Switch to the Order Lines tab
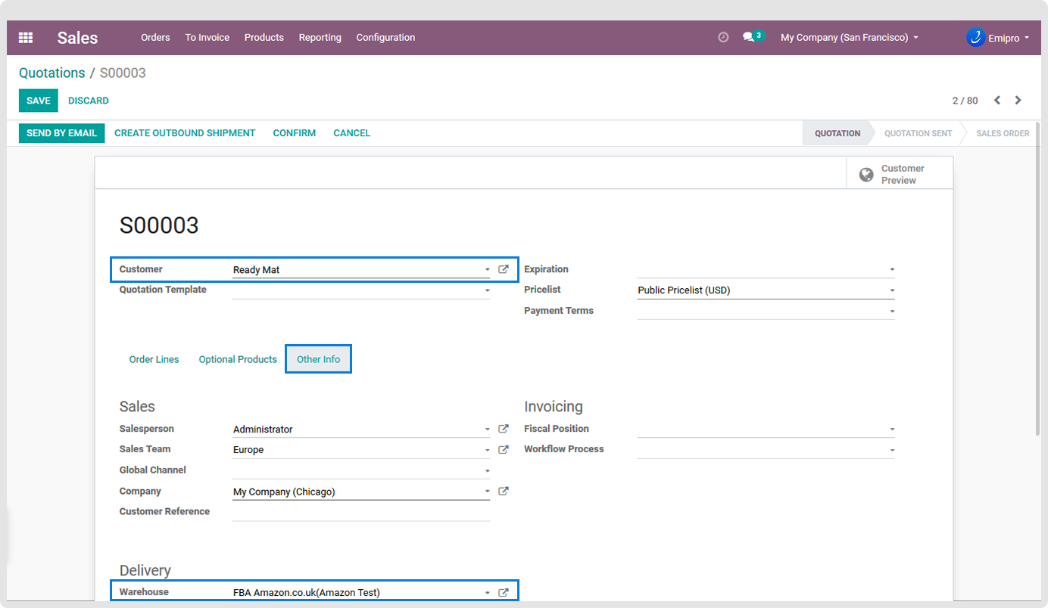Viewport: 1048px width, 608px height. [x=154, y=359]
